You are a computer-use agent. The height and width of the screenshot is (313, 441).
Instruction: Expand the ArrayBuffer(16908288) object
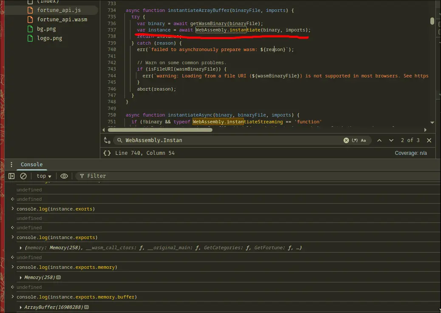pos(21,307)
